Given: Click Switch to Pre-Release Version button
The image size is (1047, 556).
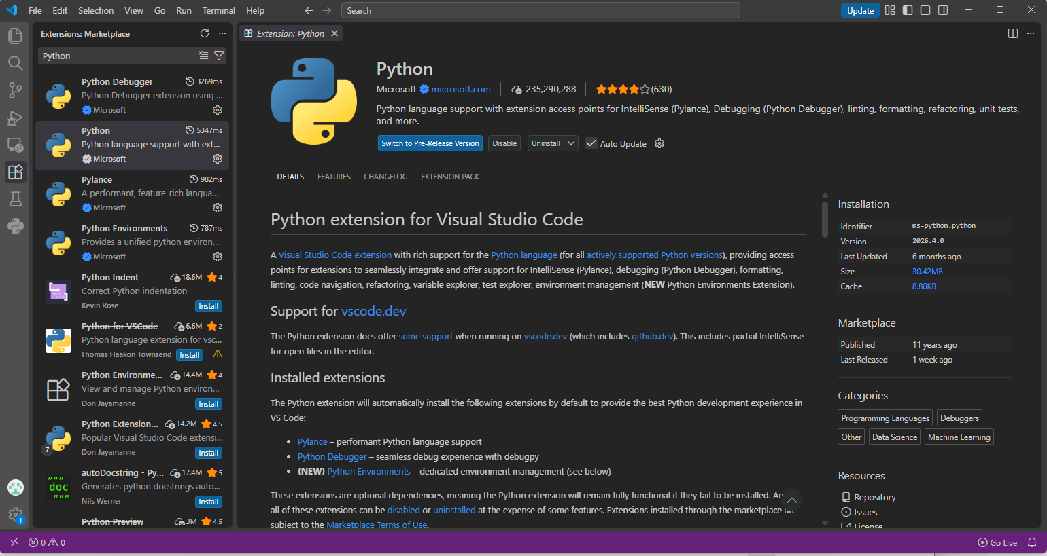Looking at the screenshot, I should (x=430, y=143).
